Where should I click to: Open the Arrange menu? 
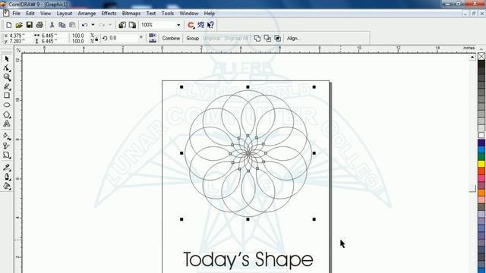[x=87, y=14]
